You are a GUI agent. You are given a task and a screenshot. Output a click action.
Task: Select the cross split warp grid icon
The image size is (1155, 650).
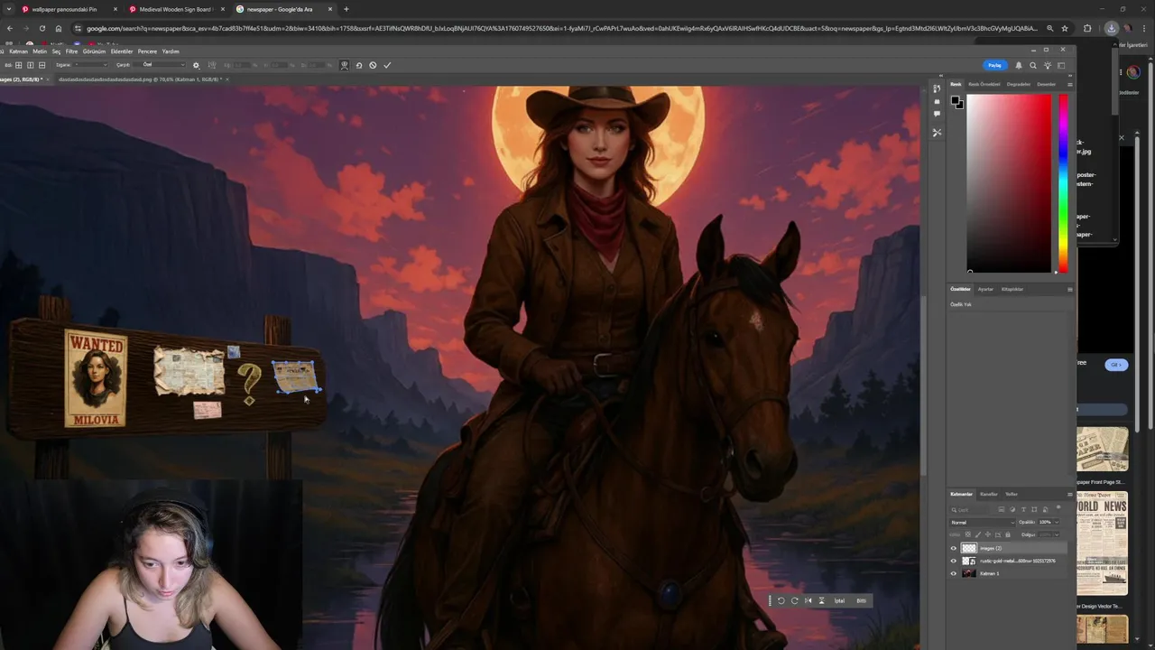tap(19, 65)
